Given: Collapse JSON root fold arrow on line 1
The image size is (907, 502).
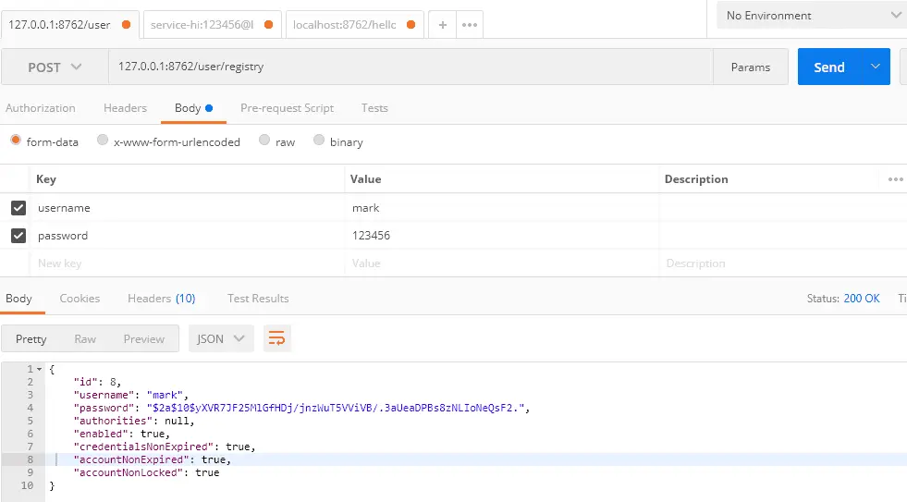Looking at the screenshot, I should click(39, 370).
